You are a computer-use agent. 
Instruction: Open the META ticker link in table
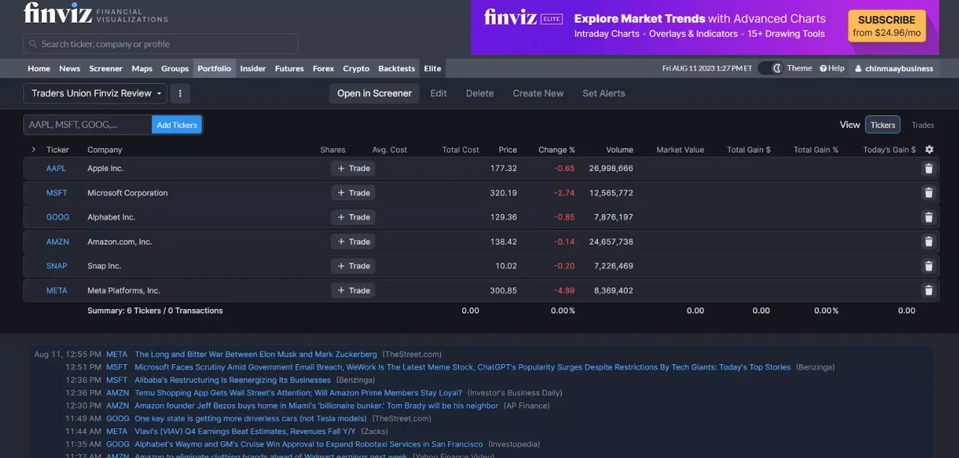56,290
